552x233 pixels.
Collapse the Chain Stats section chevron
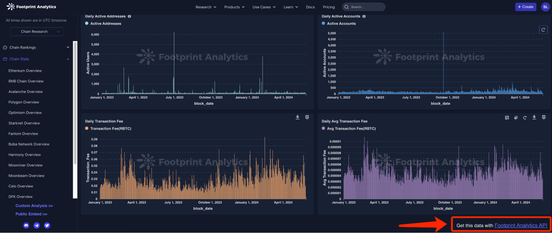[68, 59]
